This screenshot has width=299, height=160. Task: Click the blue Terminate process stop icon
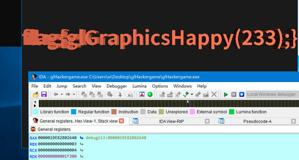click(x=242, y=94)
